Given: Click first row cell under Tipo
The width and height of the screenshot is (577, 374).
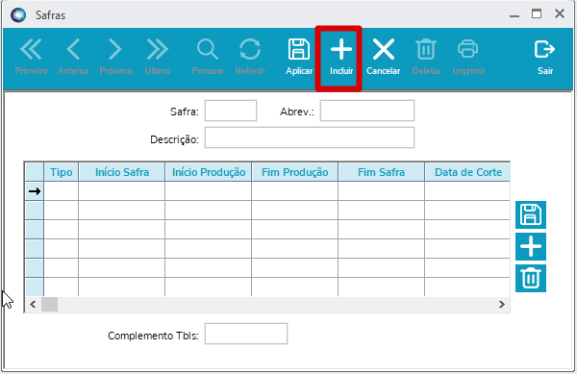Looking at the screenshot, I should (x=62, y=191).
